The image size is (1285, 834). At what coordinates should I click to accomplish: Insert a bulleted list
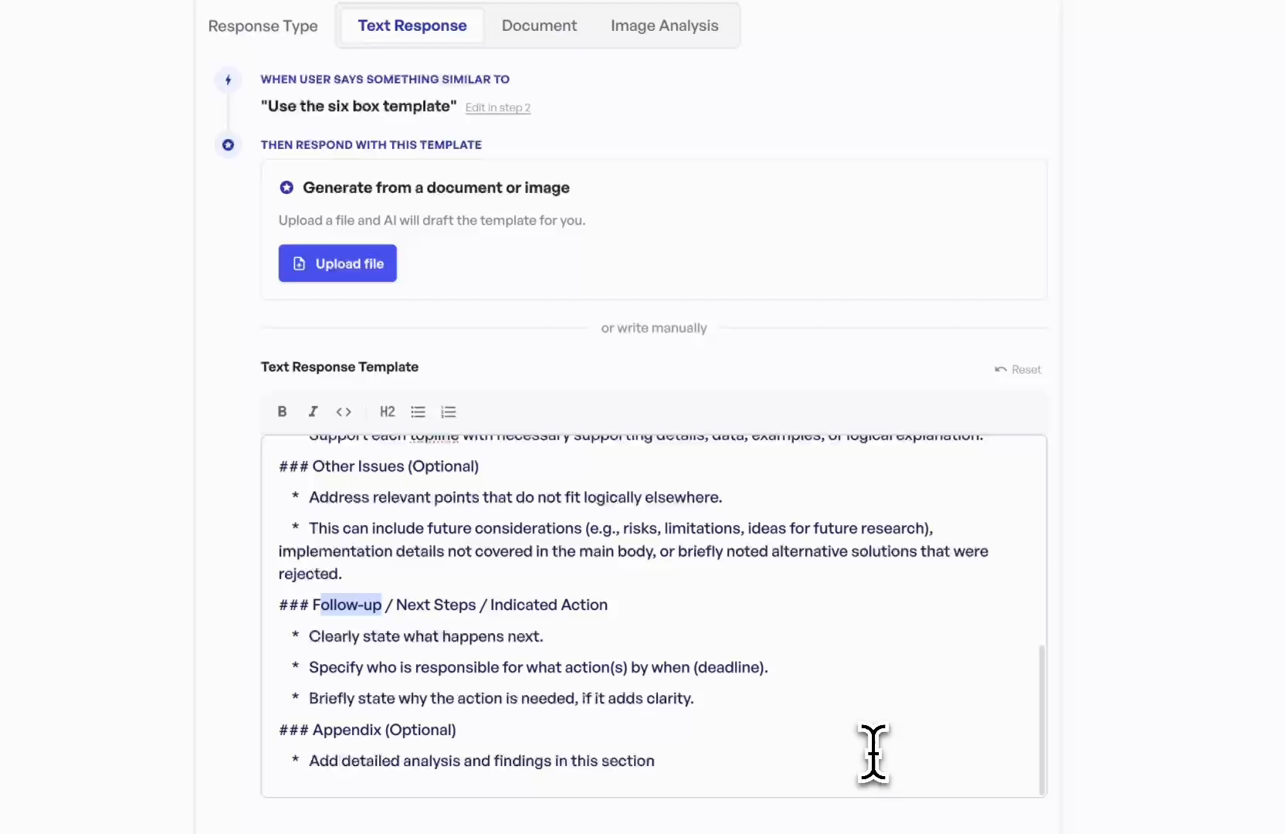(x=418, y=412)
